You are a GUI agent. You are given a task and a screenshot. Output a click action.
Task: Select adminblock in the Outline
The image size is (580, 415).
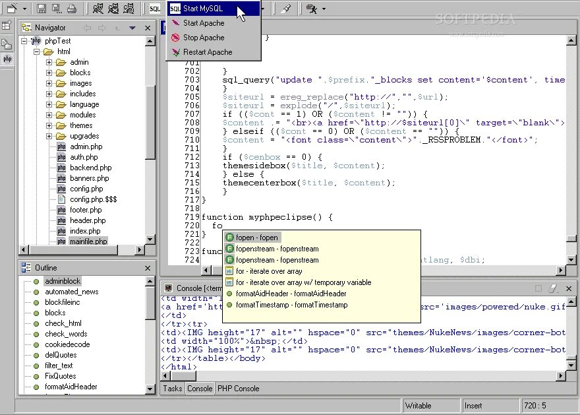[63, 281]
